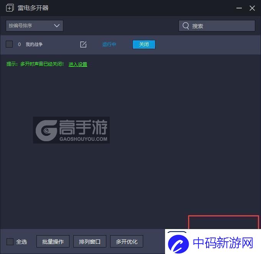This screenshot has width=261, height=254.
Task: Open the 进入设置 link
Action: [78, 64]
